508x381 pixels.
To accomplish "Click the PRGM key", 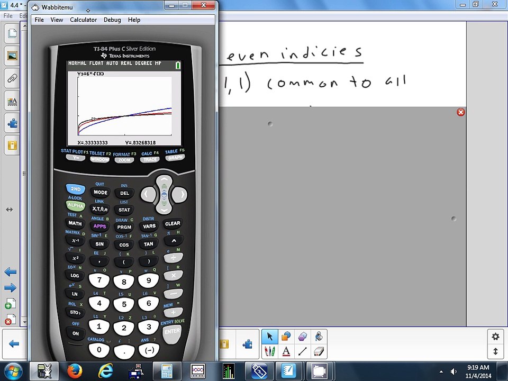I will [124, 227].
